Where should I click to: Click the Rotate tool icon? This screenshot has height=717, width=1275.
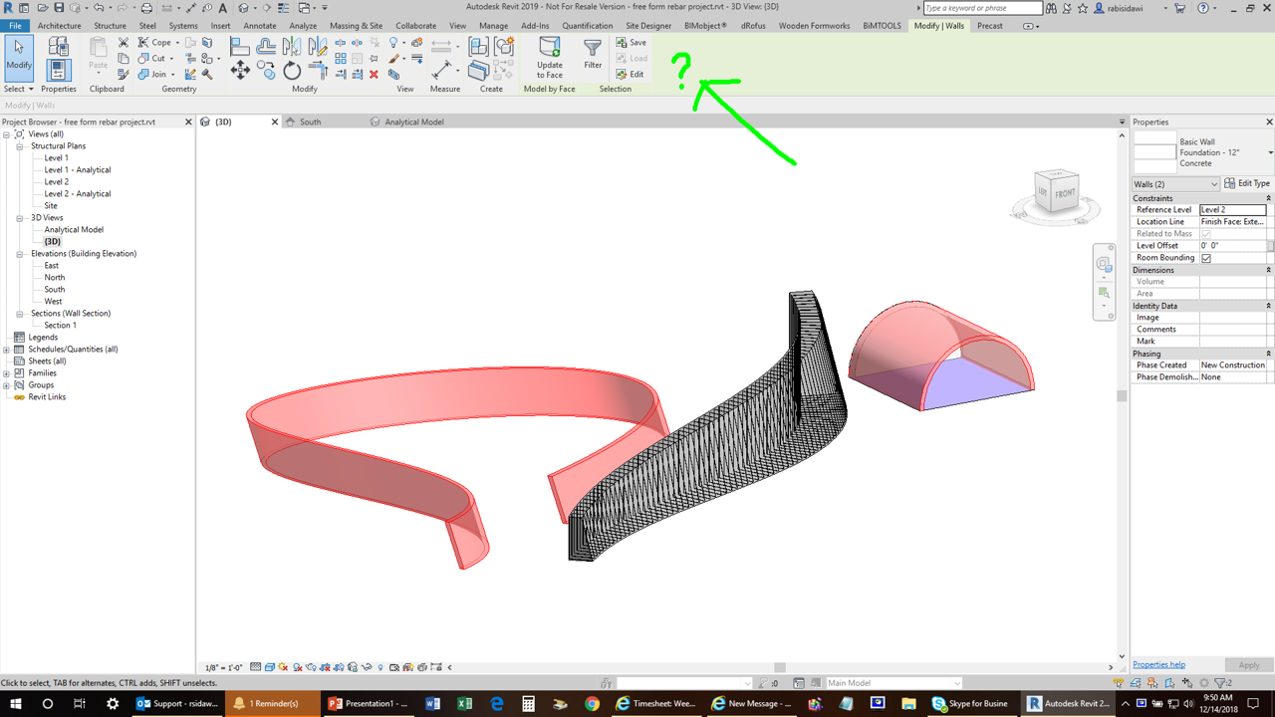(x=292, y=70)
